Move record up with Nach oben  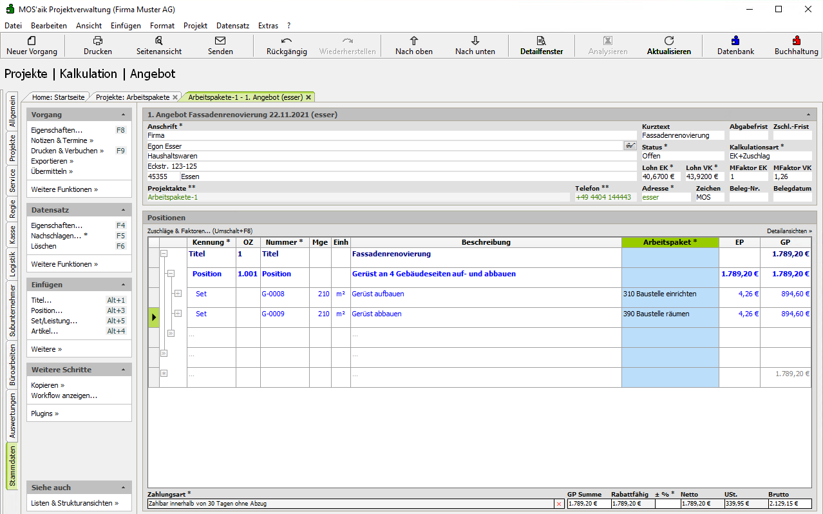414,46
